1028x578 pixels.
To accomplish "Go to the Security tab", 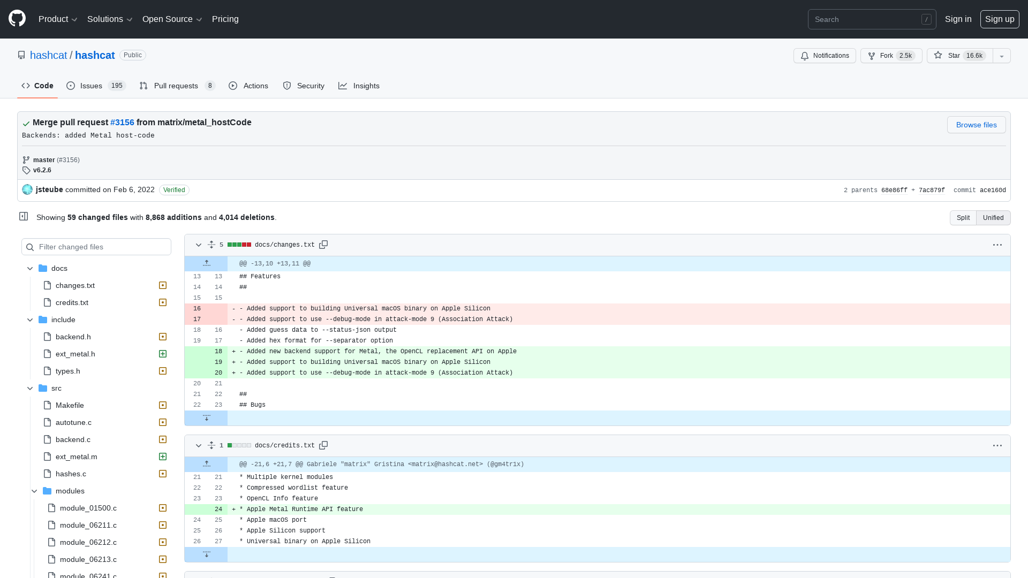I will [x=304, y=86].
